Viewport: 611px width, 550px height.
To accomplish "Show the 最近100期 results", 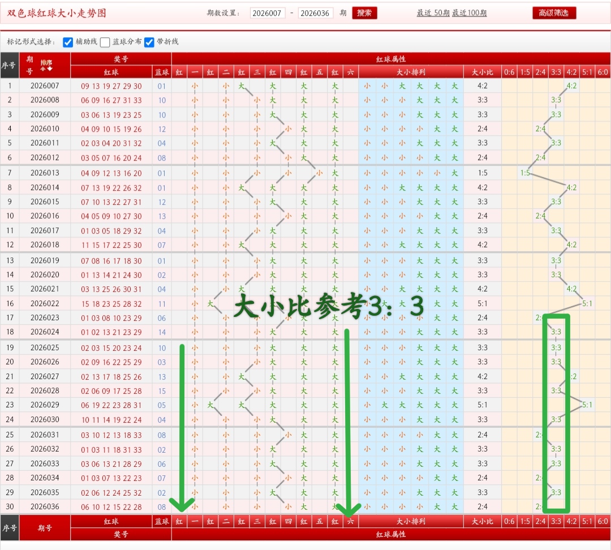I will 469,13.
